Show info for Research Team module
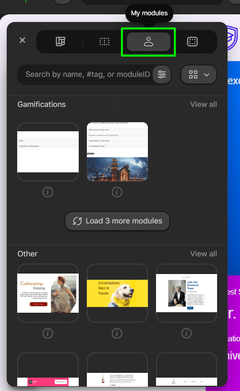This screenshot has height=391, width=240. tap(187, 333)
